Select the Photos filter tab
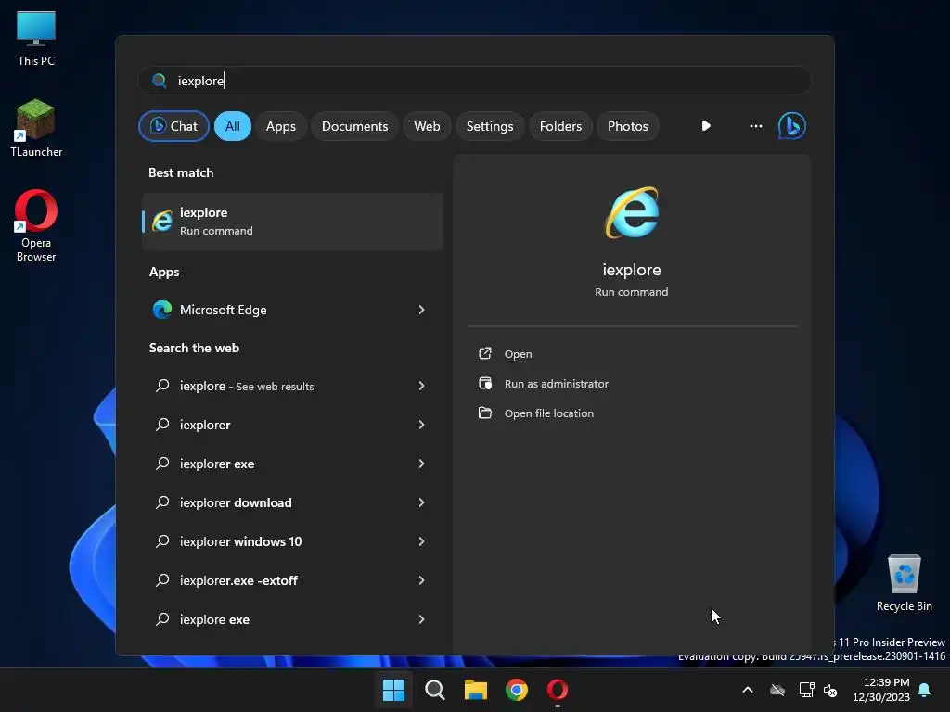Screen dimensions: 950x712 pyautogui.click(x=628, y=126)
